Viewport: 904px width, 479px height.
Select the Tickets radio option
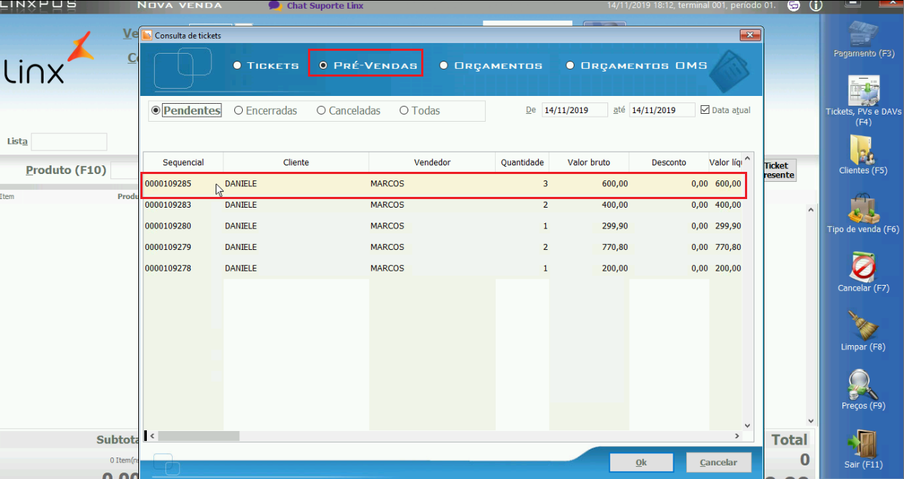point(266,65)
